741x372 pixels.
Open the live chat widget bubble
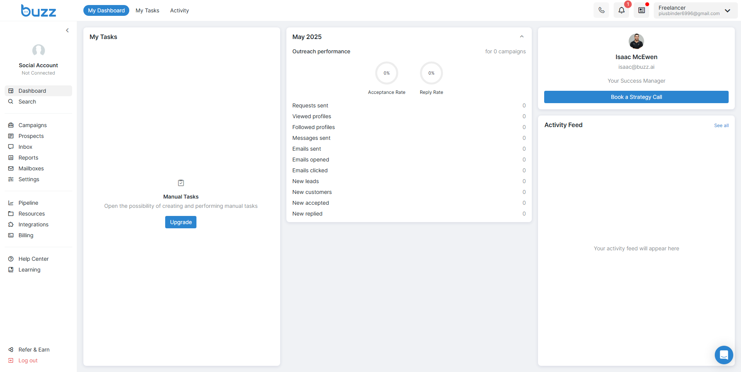(x=724, y=355)
